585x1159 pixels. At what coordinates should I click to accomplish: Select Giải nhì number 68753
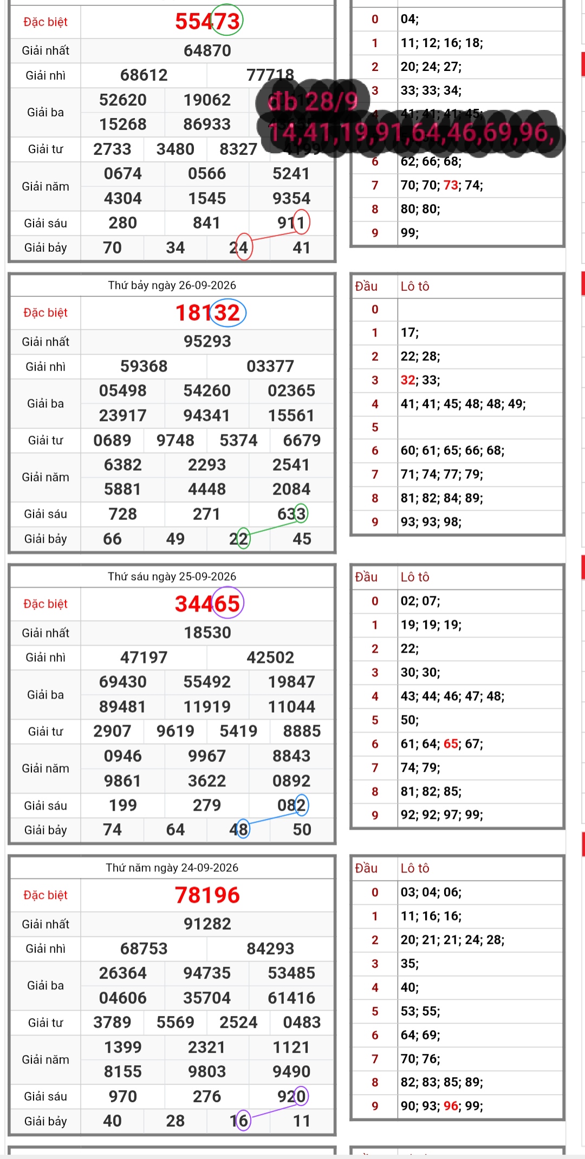144,949
